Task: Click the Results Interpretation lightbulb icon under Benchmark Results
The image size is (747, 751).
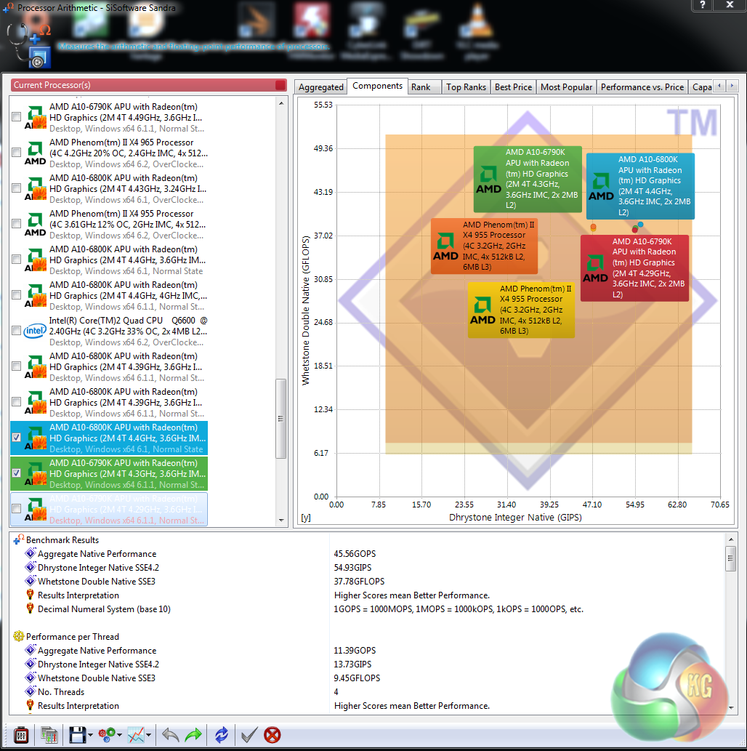Action: pos(31,595)
